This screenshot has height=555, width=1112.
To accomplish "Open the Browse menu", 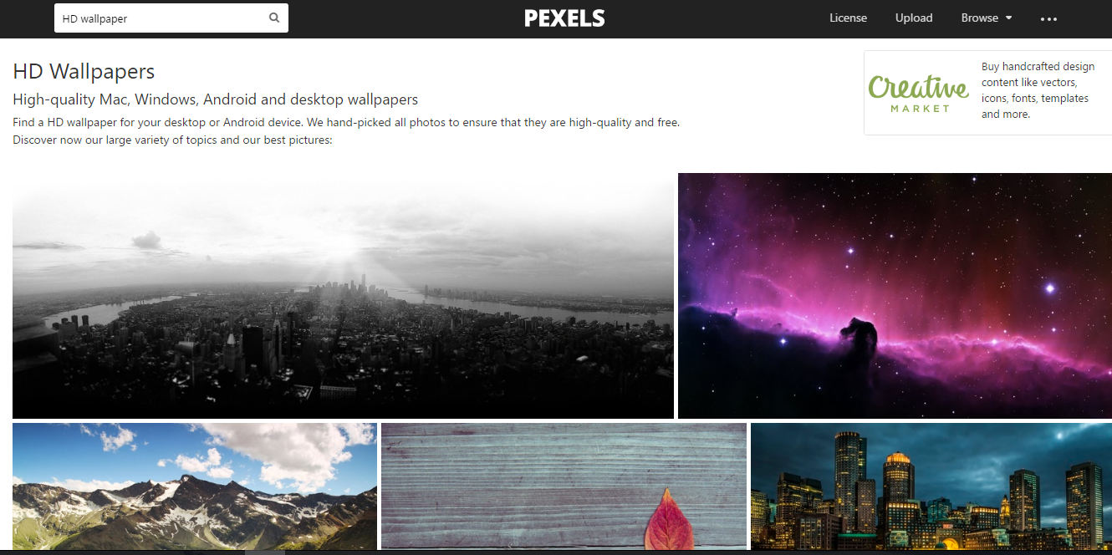I will pos(987,18).
